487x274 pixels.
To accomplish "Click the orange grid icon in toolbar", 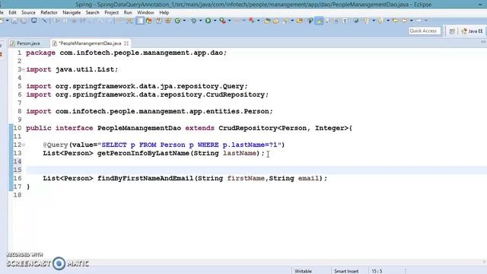I will (168, 21).
